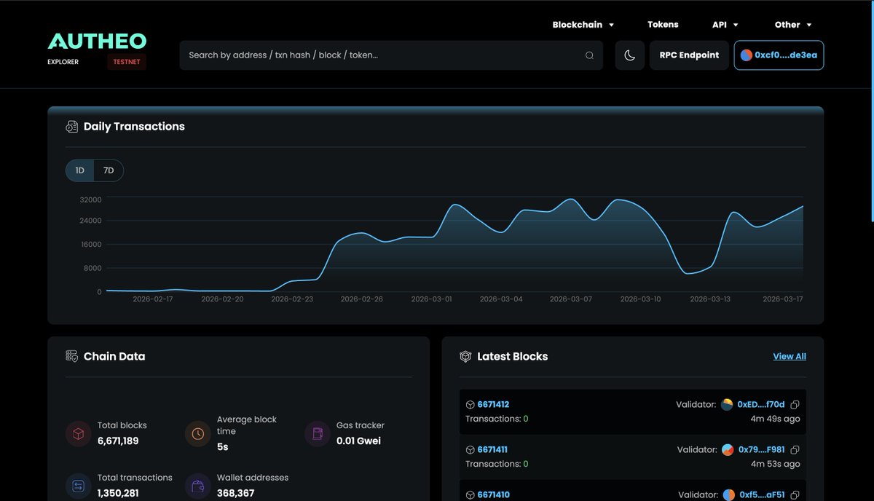Image resolution: width=874 pixels, height=501 pixels.
Task: Click the 5s average block time value
Action: [x=223, y=446]
